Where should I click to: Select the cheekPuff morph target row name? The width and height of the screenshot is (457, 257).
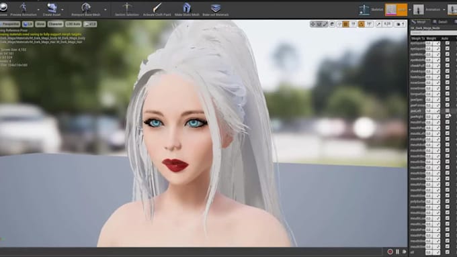click(417, 66)
